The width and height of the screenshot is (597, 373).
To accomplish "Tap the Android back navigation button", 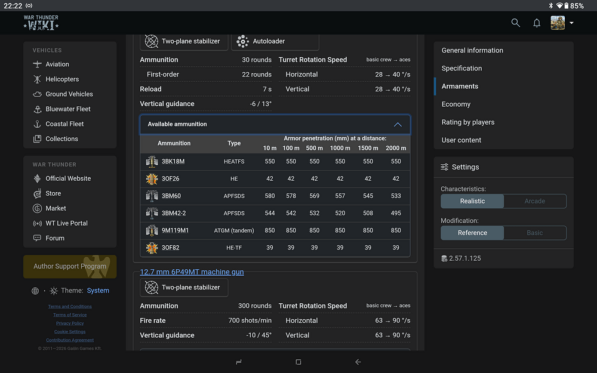I will (358, 362).
